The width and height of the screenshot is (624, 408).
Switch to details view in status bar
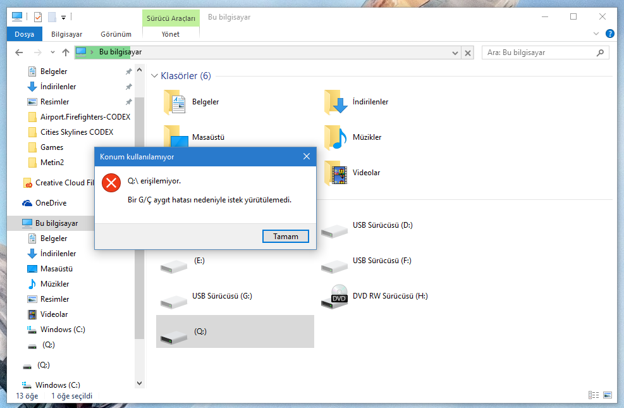[593, 395]
